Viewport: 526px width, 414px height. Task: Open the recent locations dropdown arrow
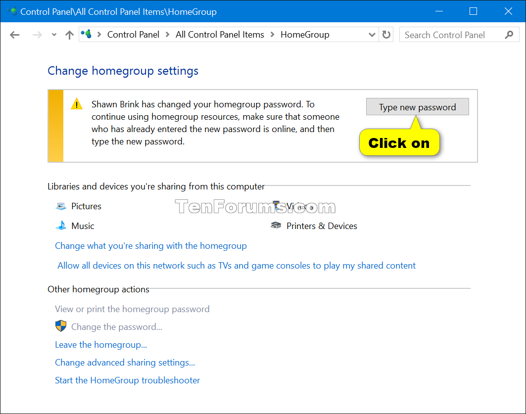tap(54, 35)
